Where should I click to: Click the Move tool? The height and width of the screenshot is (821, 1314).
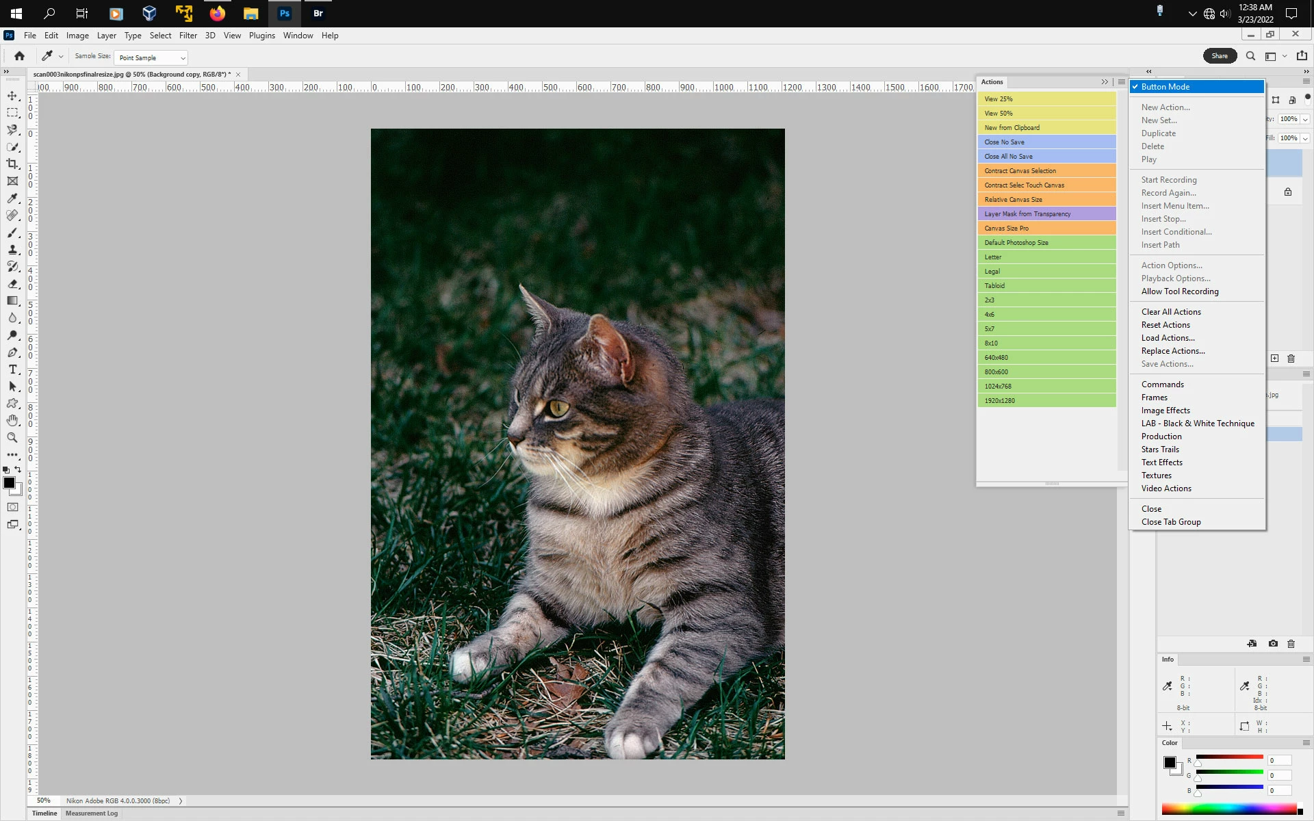tap(12, 96)
